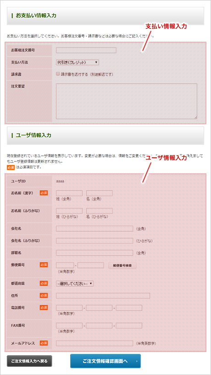211x375 pixels.
Task: Click the 会社名 input field
Action: pos(94,229)
